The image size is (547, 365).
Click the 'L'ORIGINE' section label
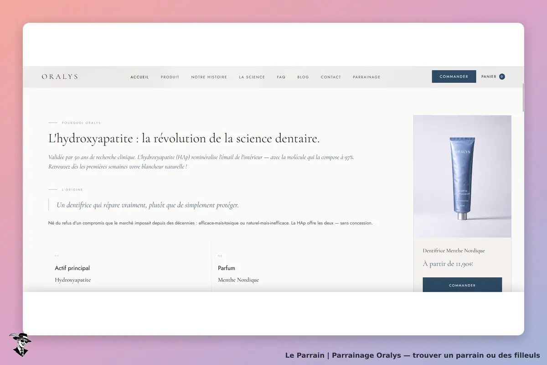72,189
